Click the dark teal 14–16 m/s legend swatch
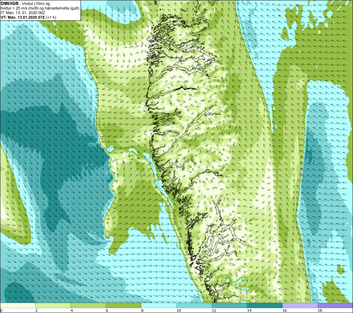 [265, 305]
